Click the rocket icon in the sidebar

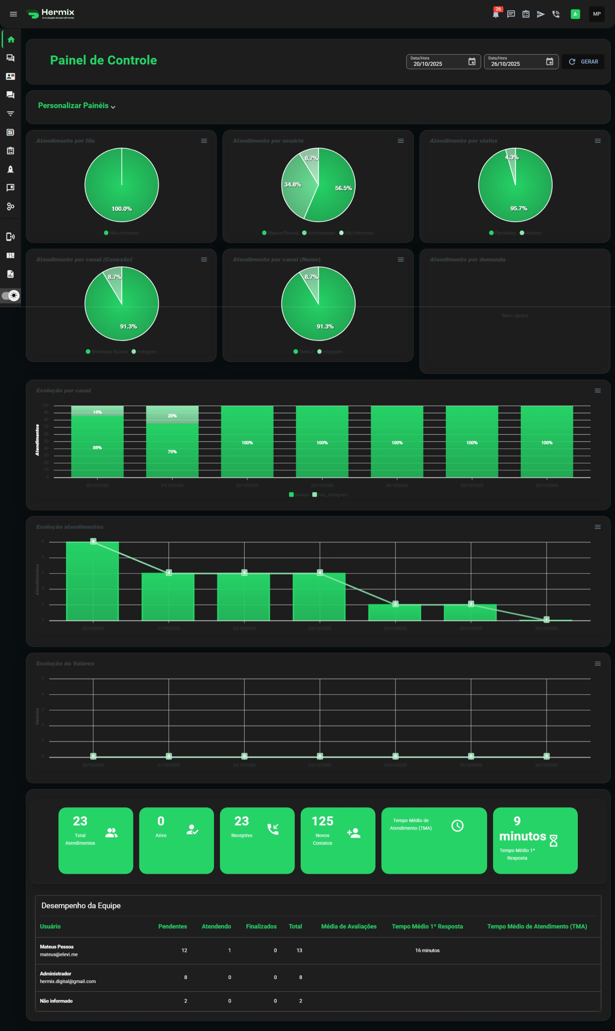10,169
